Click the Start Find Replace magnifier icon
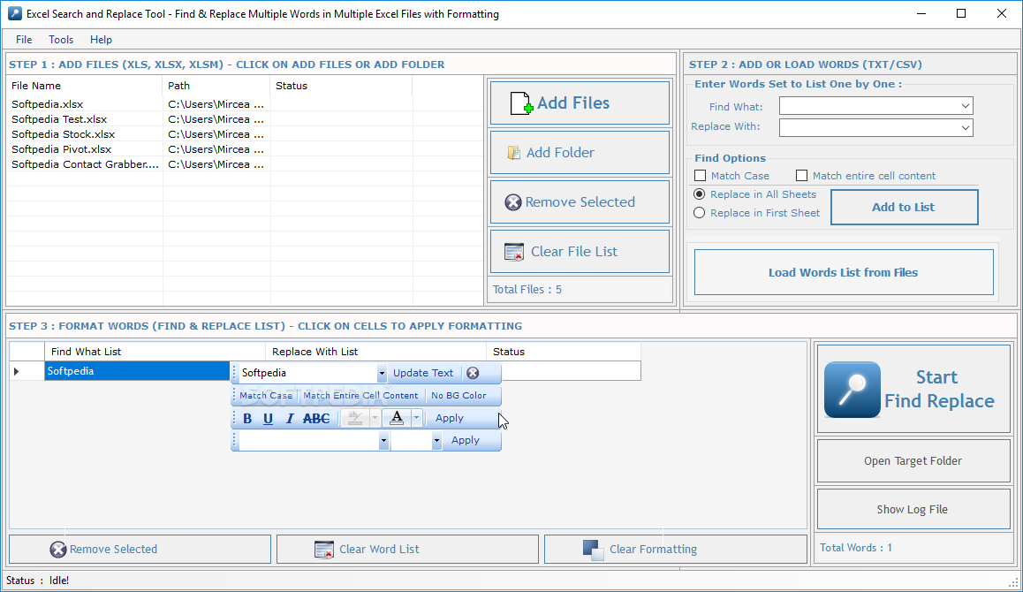Viewport: 1023px width, 592px height. pyautogui.click(x=852, y=390)
